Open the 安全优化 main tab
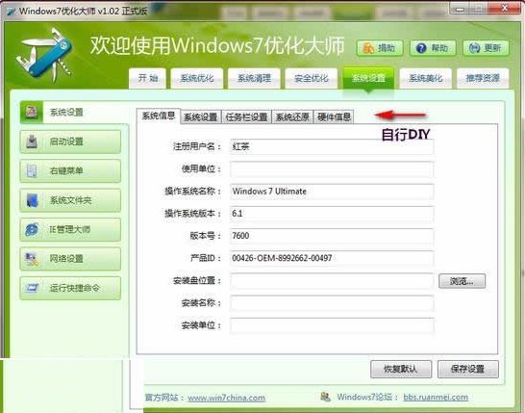 pyautogui.click(x=311, y=78)
